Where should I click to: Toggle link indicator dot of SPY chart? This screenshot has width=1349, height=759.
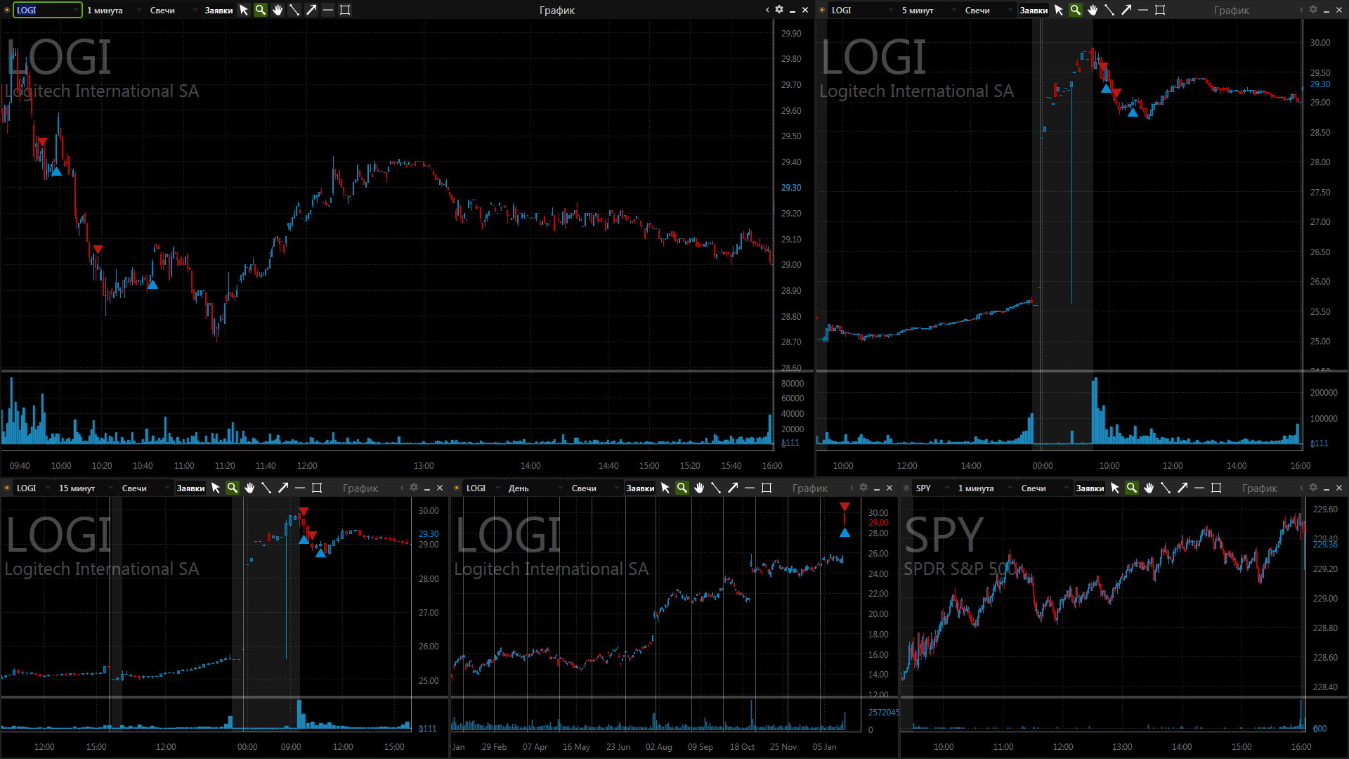click(906, 488)
